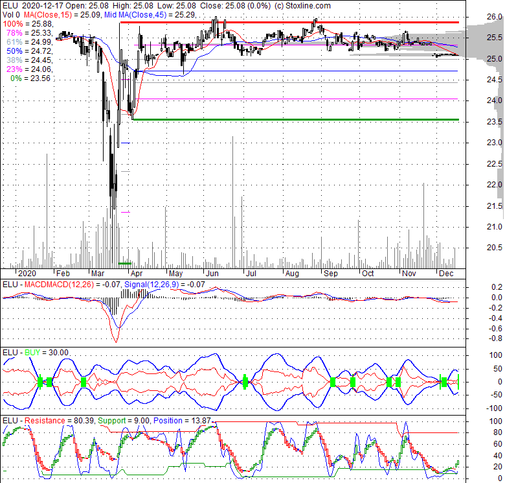Click the 'Vol 0' volume label

[11, 15]
